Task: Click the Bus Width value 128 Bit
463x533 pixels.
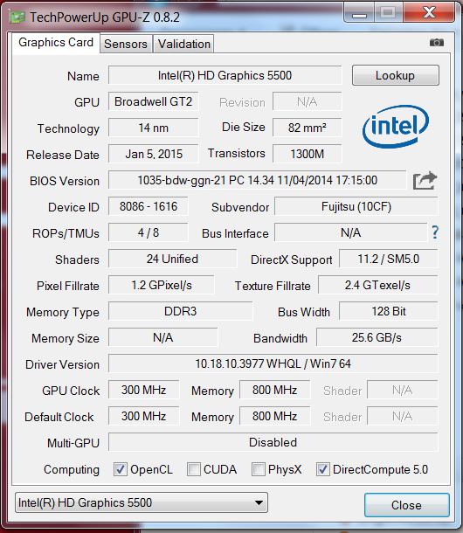Action: tap(389, 311)
